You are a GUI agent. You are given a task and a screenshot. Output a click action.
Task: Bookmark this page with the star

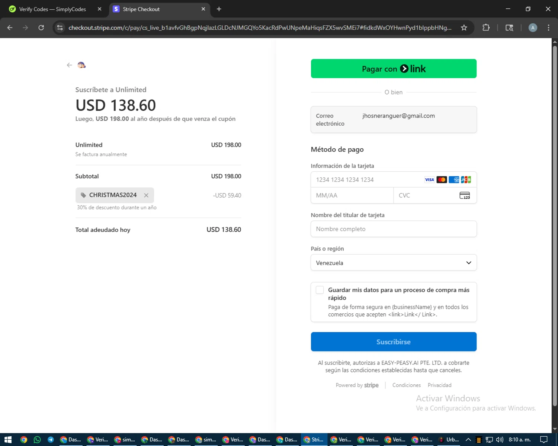pyautogui.click(x=464, y=28)
